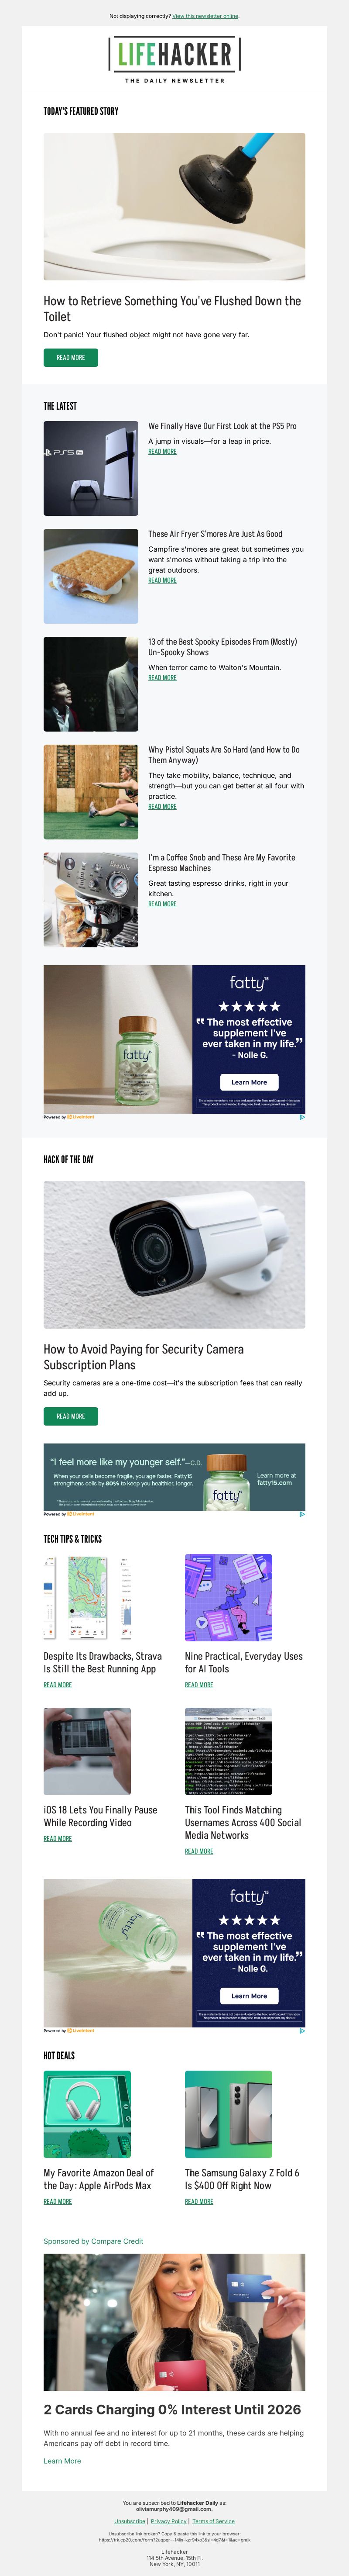Click Read More for Pistol Squats article

point(162,806)
